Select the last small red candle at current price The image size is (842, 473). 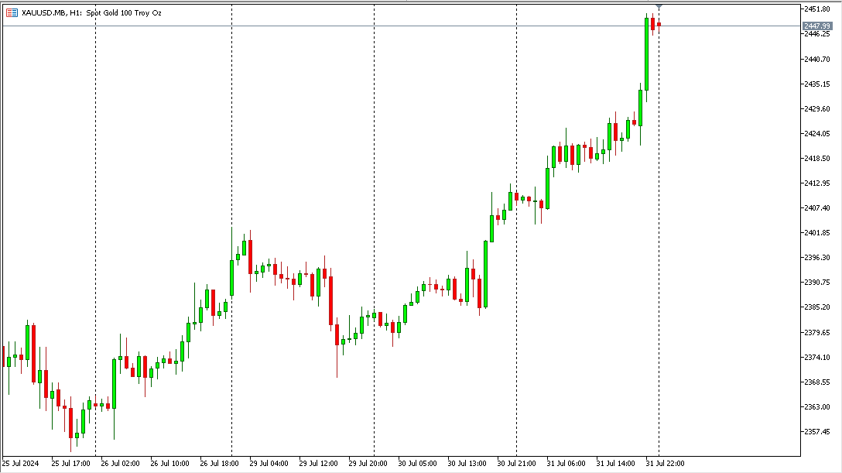(x=659, y=24)
